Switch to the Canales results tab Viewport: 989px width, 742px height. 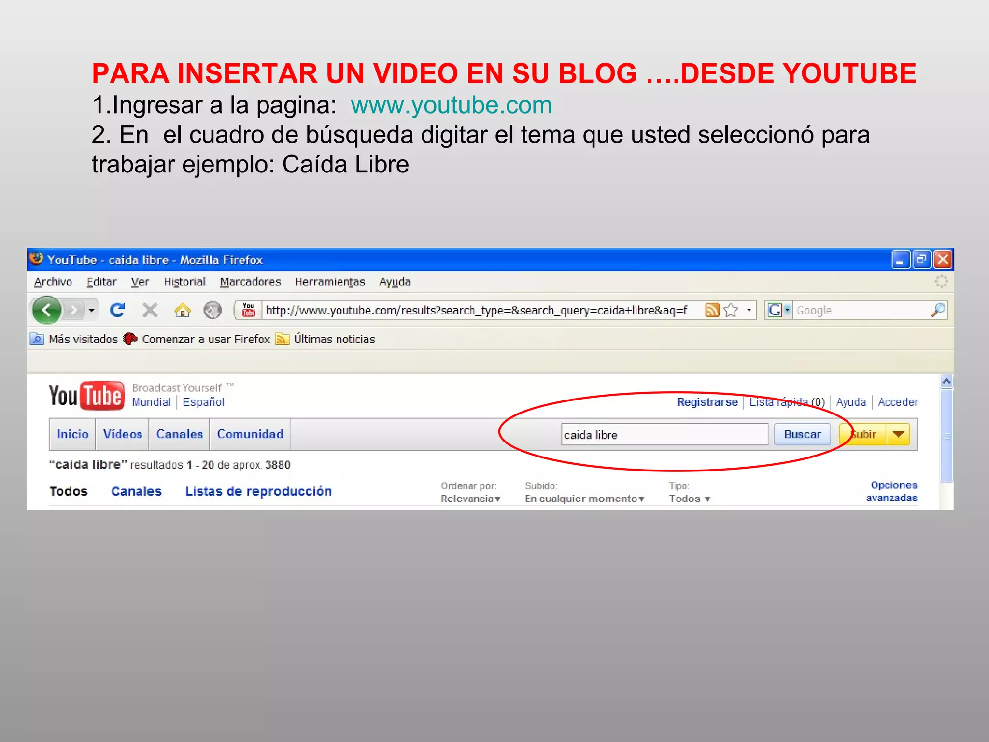coord(136,491)
